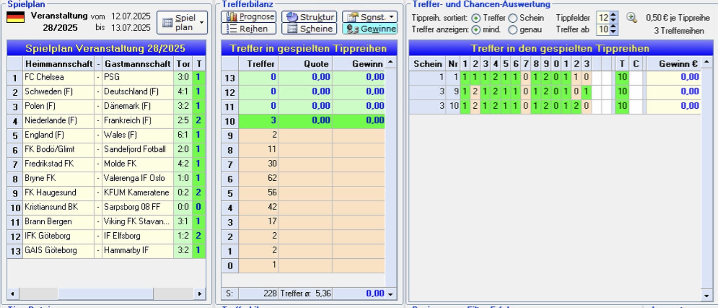The width and height of the screenshot is (718, 308).
Task: Decrease Tippfelder value with down arrow
Action: [x=614, y=21]
